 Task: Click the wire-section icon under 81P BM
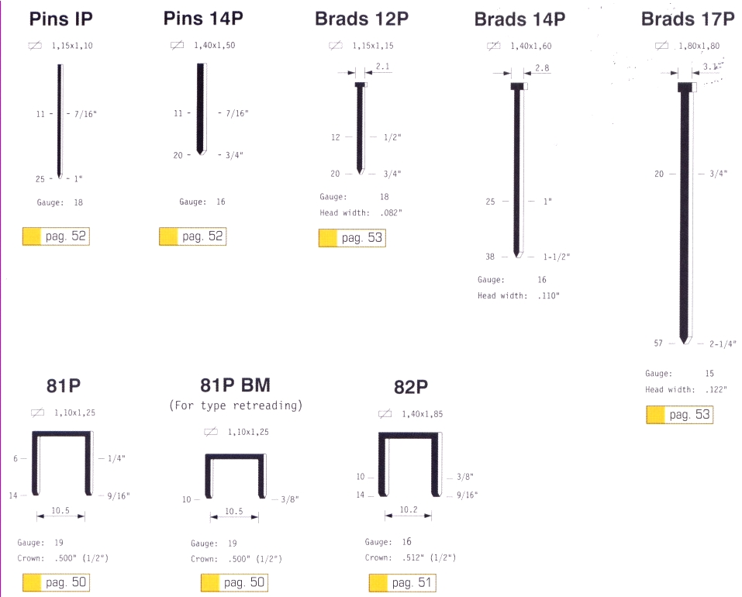point(211,431)
